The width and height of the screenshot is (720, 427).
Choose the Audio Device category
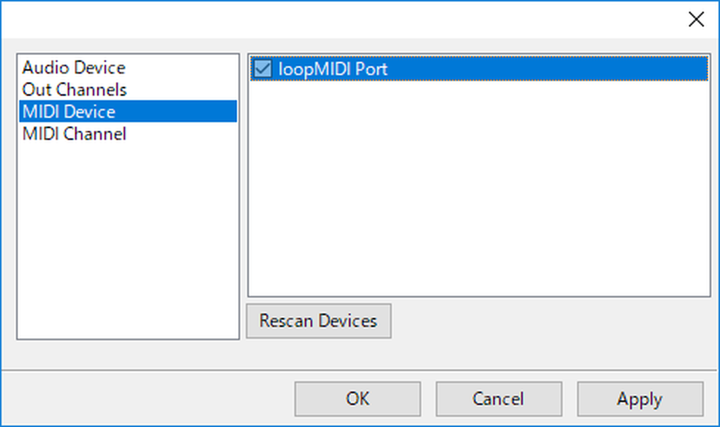click(74, 68)
